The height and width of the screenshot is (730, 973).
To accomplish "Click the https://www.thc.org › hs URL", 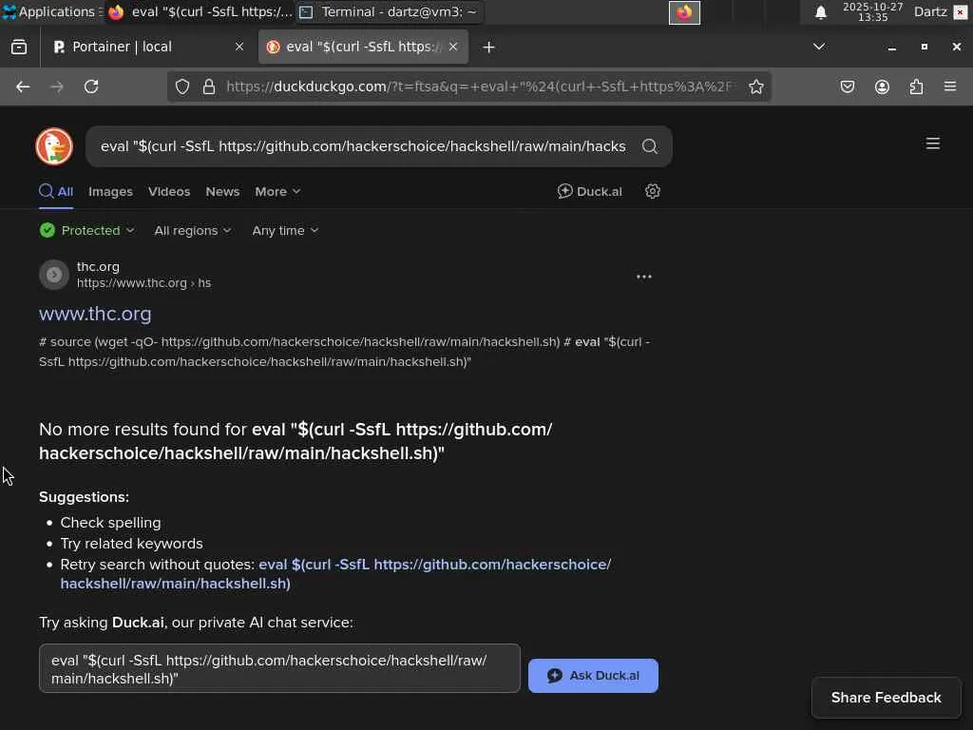I will 144,283.
